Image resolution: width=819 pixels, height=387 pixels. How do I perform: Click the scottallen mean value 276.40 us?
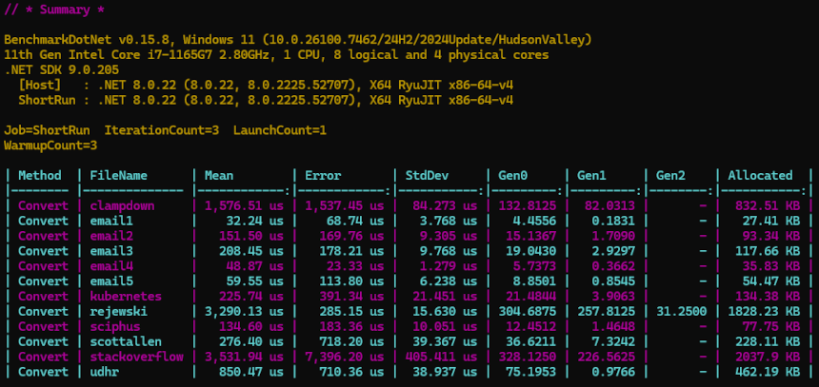click(x=251, y=342)
